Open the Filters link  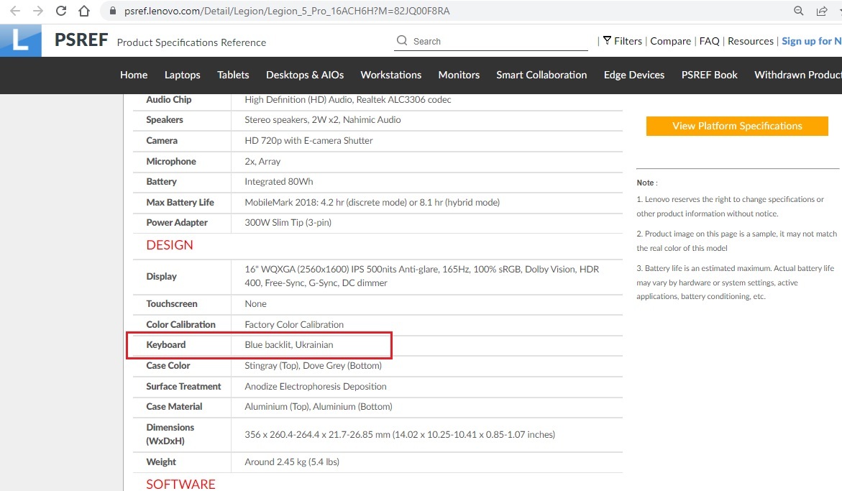pos(628,41)
